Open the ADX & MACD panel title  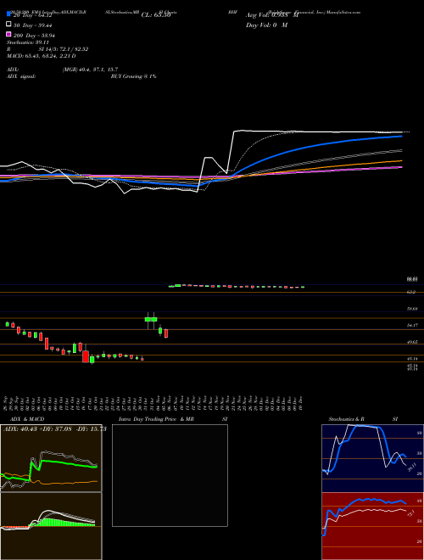point(27,419)
